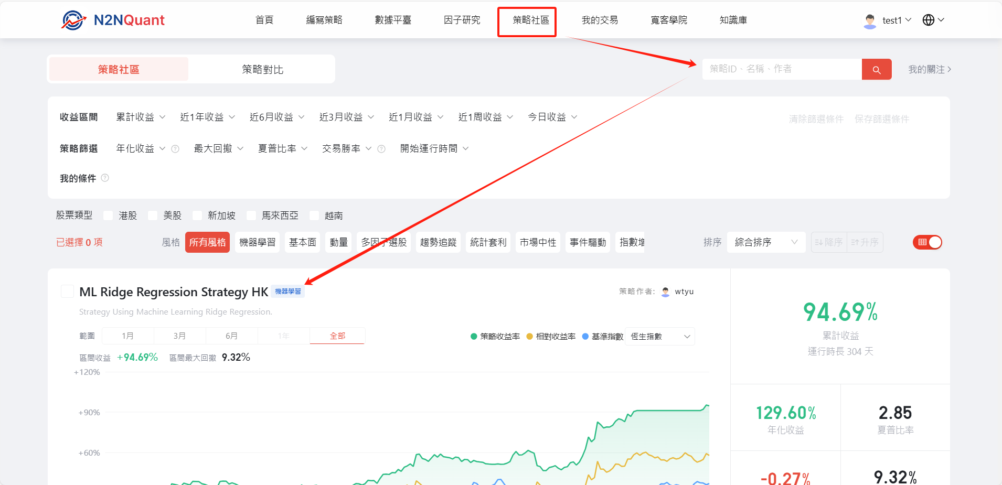Switch to the 策略對比 tab
Screen dimensions: 1002x485
pyautogui.click(x=262, y=69)
